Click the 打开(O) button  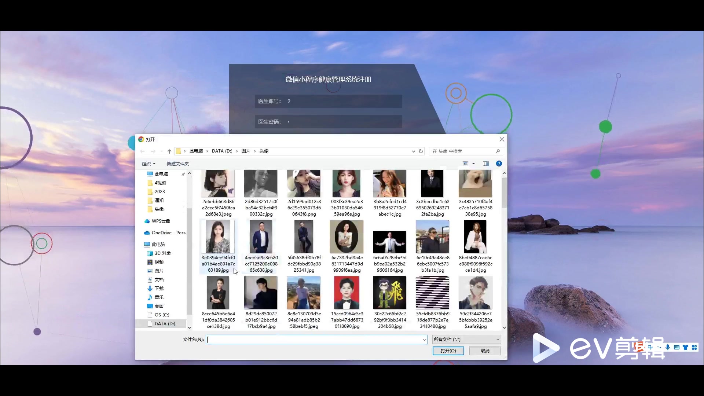(448, 351)
